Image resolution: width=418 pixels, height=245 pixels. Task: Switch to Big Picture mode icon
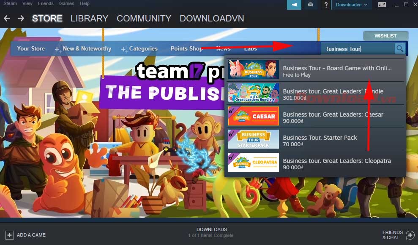click(382, 5)
